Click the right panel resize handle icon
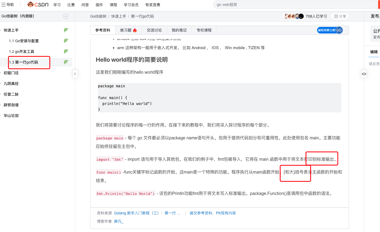This screenshot has width=380, height=232. pos(364,74)
